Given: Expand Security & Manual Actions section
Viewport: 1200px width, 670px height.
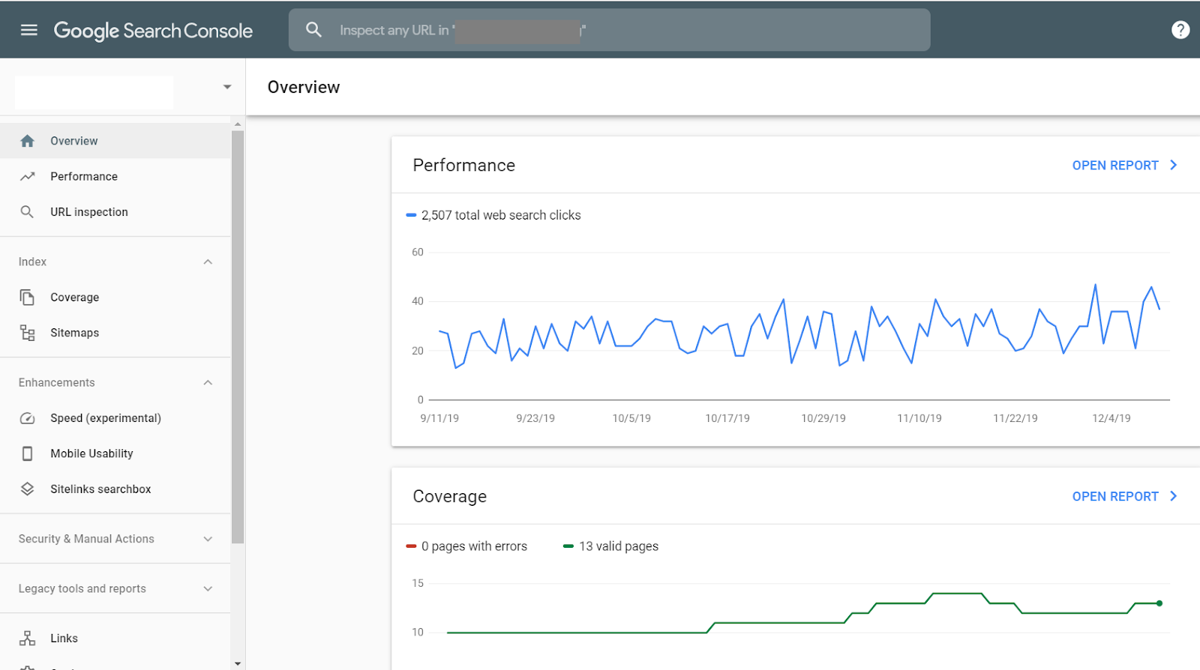Looking at the screenshot, I should pos(208,539).
